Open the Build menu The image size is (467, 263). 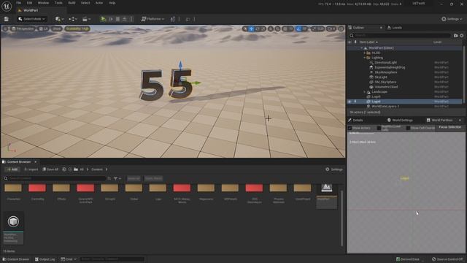[72, 3]
